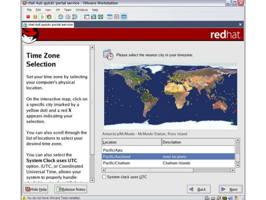The height and width of the screenshot is (200, 266).
Task: Show the appliance view icon
Action: pyautogui.click(x=117, y=17)
